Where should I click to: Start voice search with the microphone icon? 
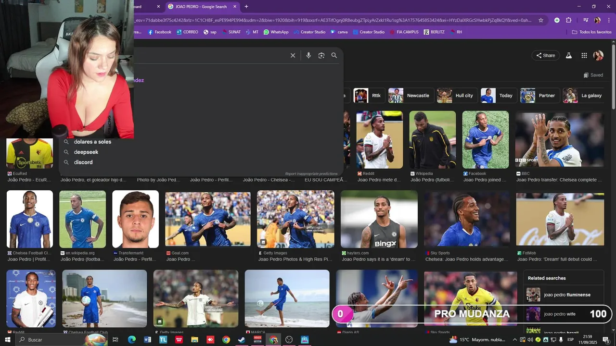click(x=308, y=55)
